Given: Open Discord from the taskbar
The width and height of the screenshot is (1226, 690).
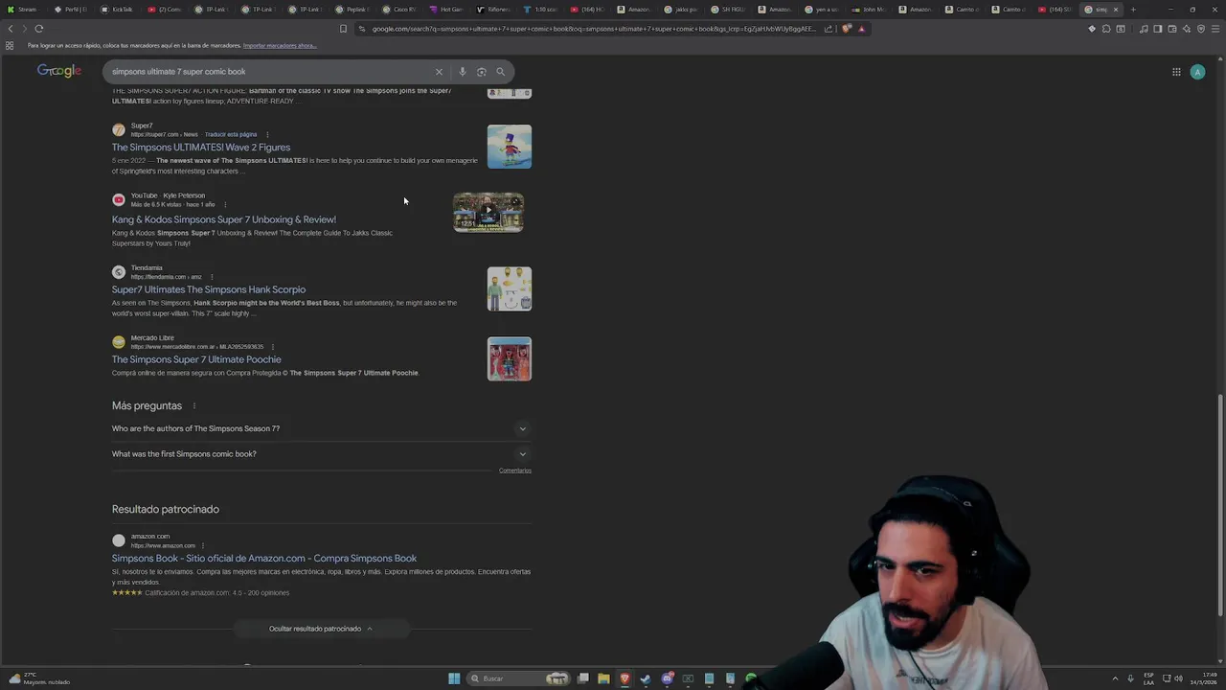Looking at the screenshot, I should point(668,678).
